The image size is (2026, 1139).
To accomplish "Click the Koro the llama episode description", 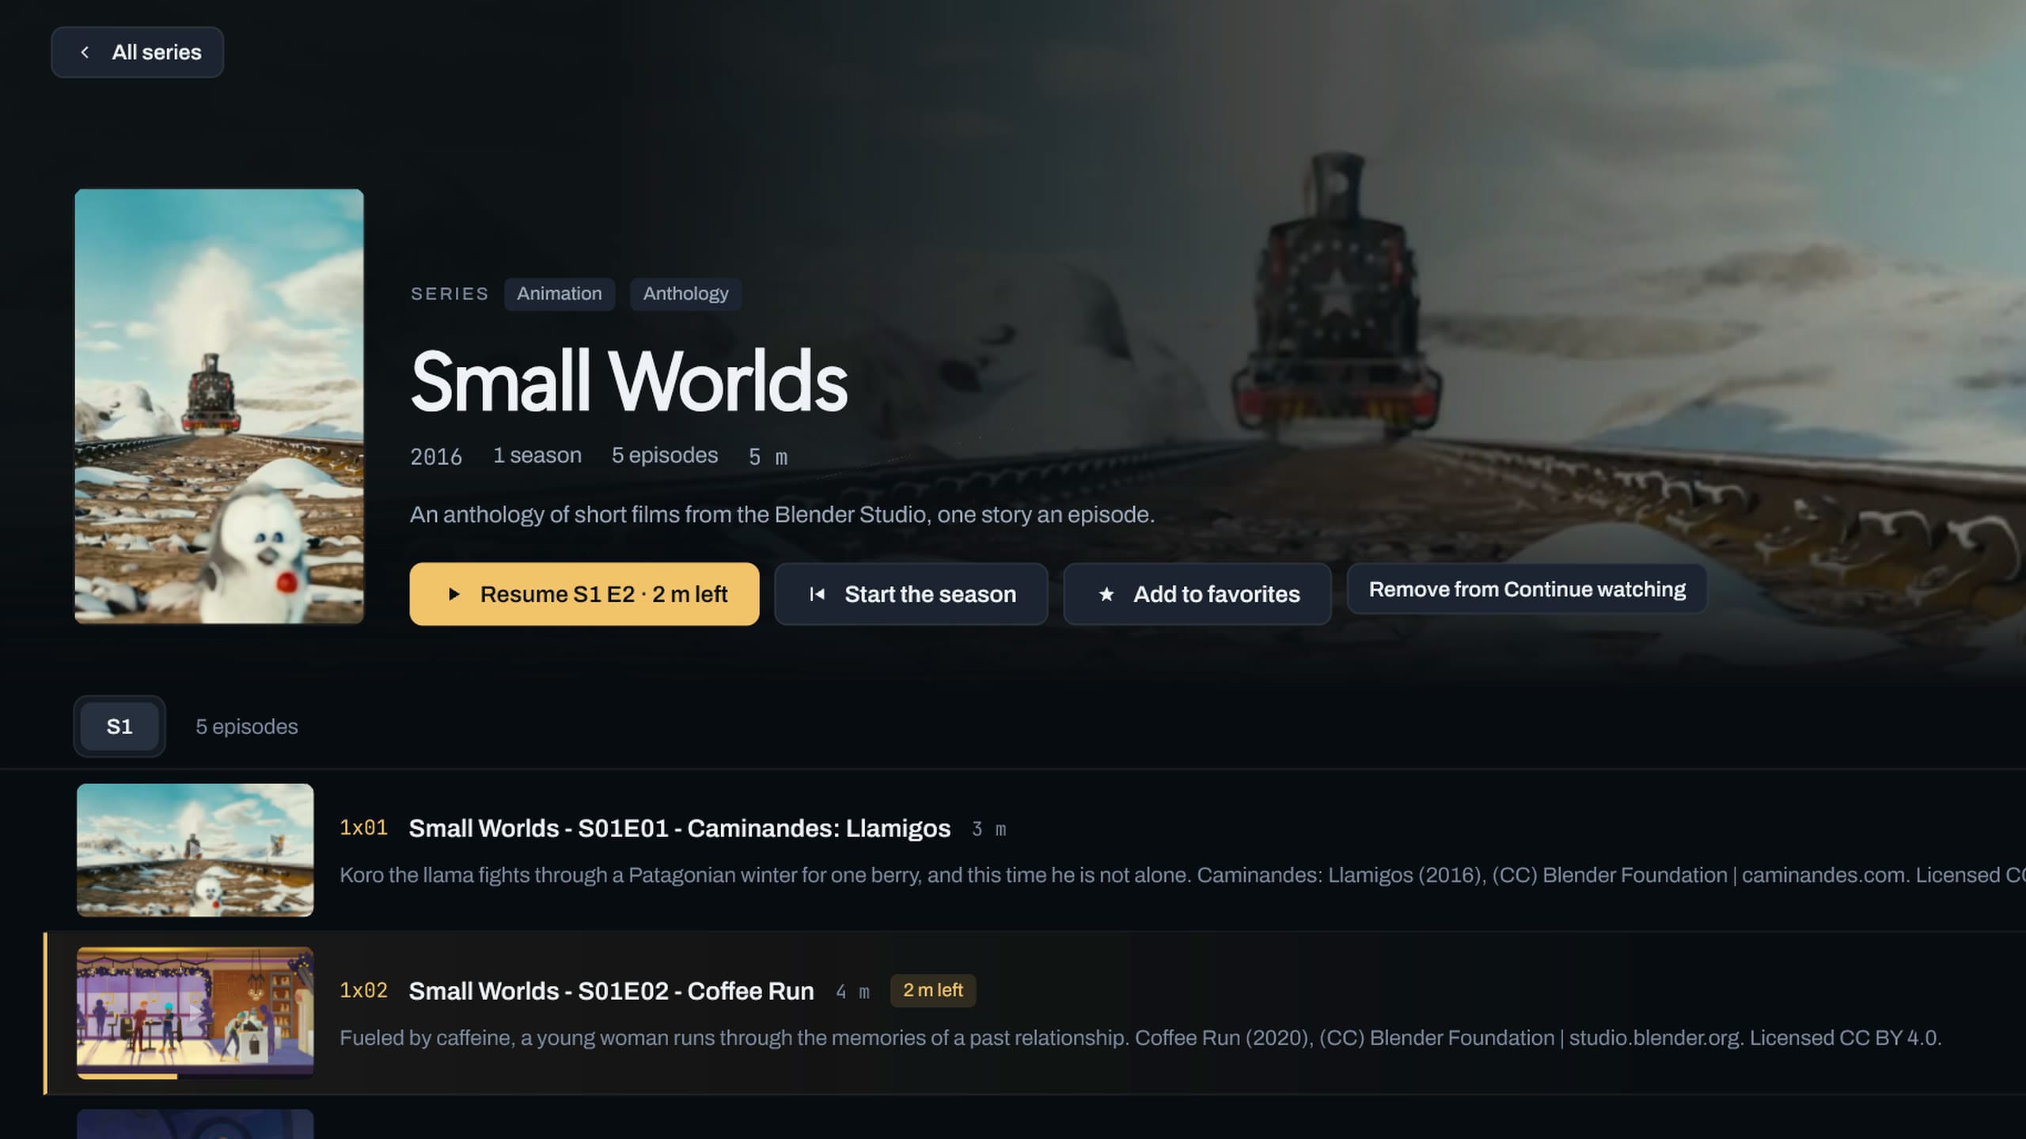I will [1182, 875].
